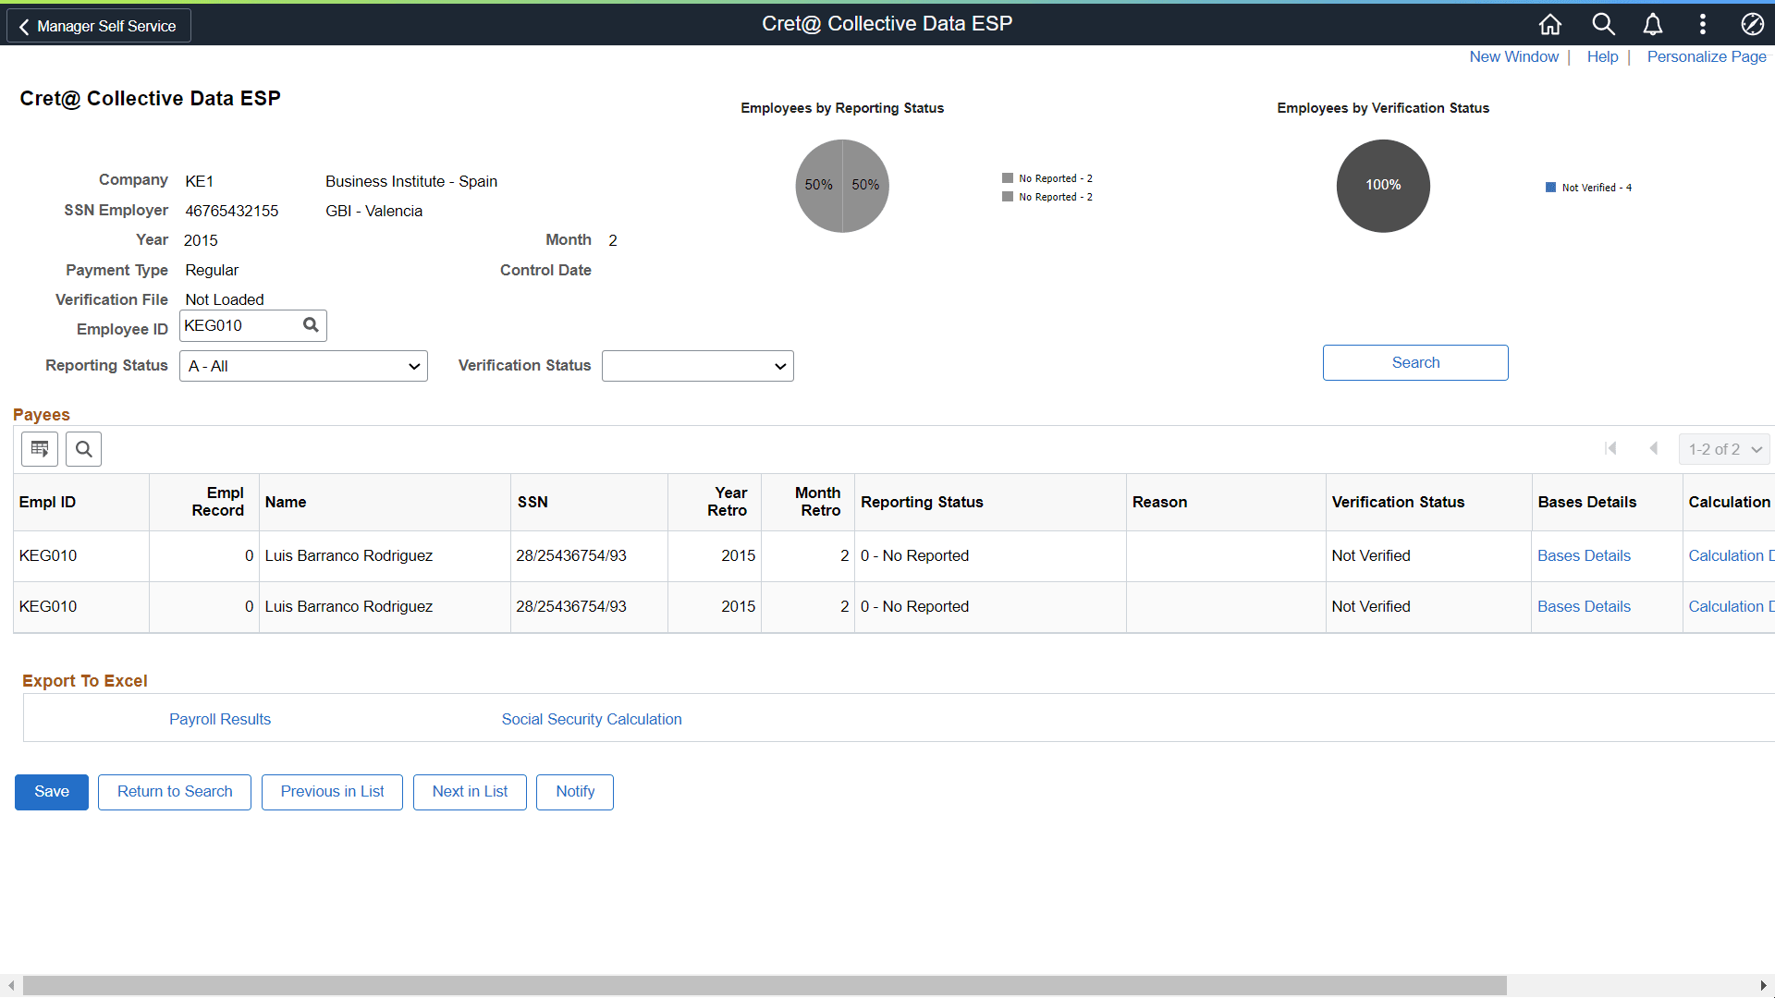
Task: Click the NavBar compass icon
Action: [x=1752, y=24]
